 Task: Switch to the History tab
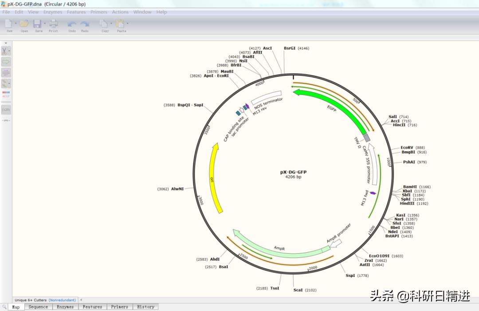145,307
